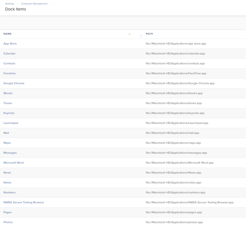Toggle sort order with the green arrow
Image resolution: width=246 pixels, height=226 pixels.
(x=129, y=34)
